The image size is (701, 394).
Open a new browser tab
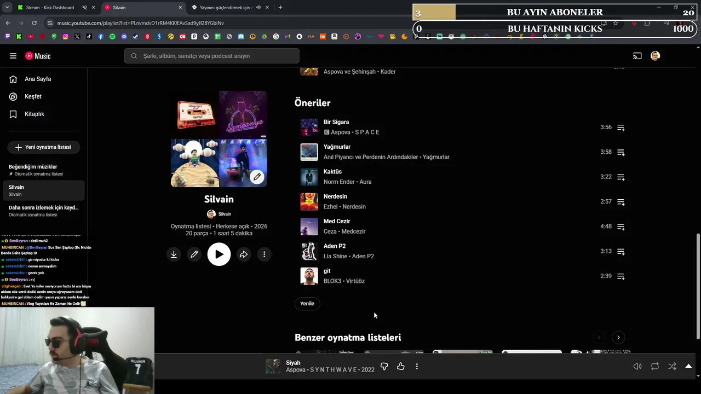(280, 8)
